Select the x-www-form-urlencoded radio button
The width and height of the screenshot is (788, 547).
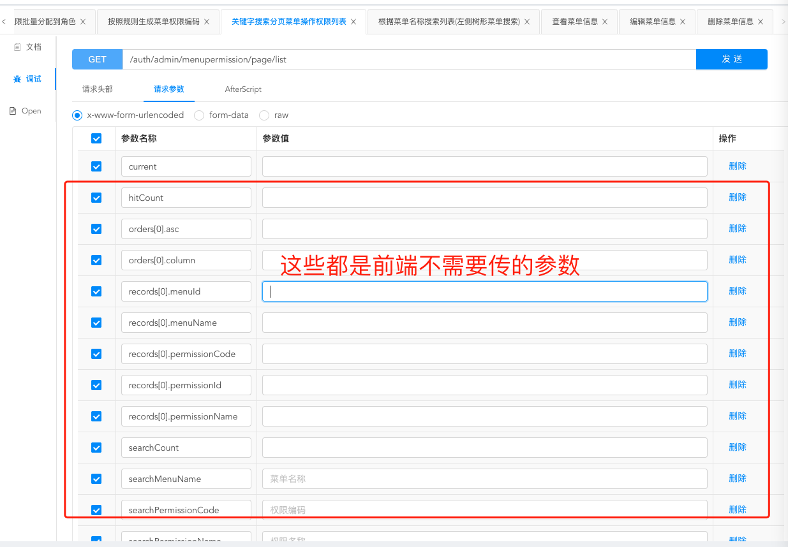pyautogui.click(x=77, y=115)
